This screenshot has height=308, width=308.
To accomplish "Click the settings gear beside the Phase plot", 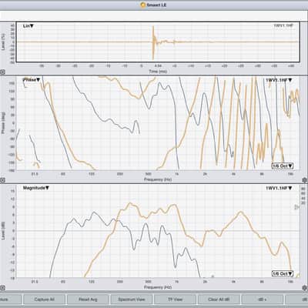I will (305, 180).
